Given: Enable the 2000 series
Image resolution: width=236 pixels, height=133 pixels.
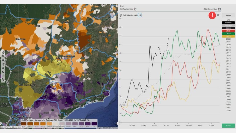Looking at the screenshot, I should pos(228,99).
